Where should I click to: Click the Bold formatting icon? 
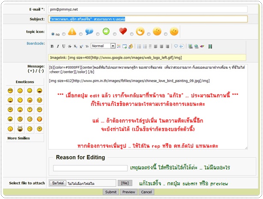pyautogui.click(x=52, y=46)
